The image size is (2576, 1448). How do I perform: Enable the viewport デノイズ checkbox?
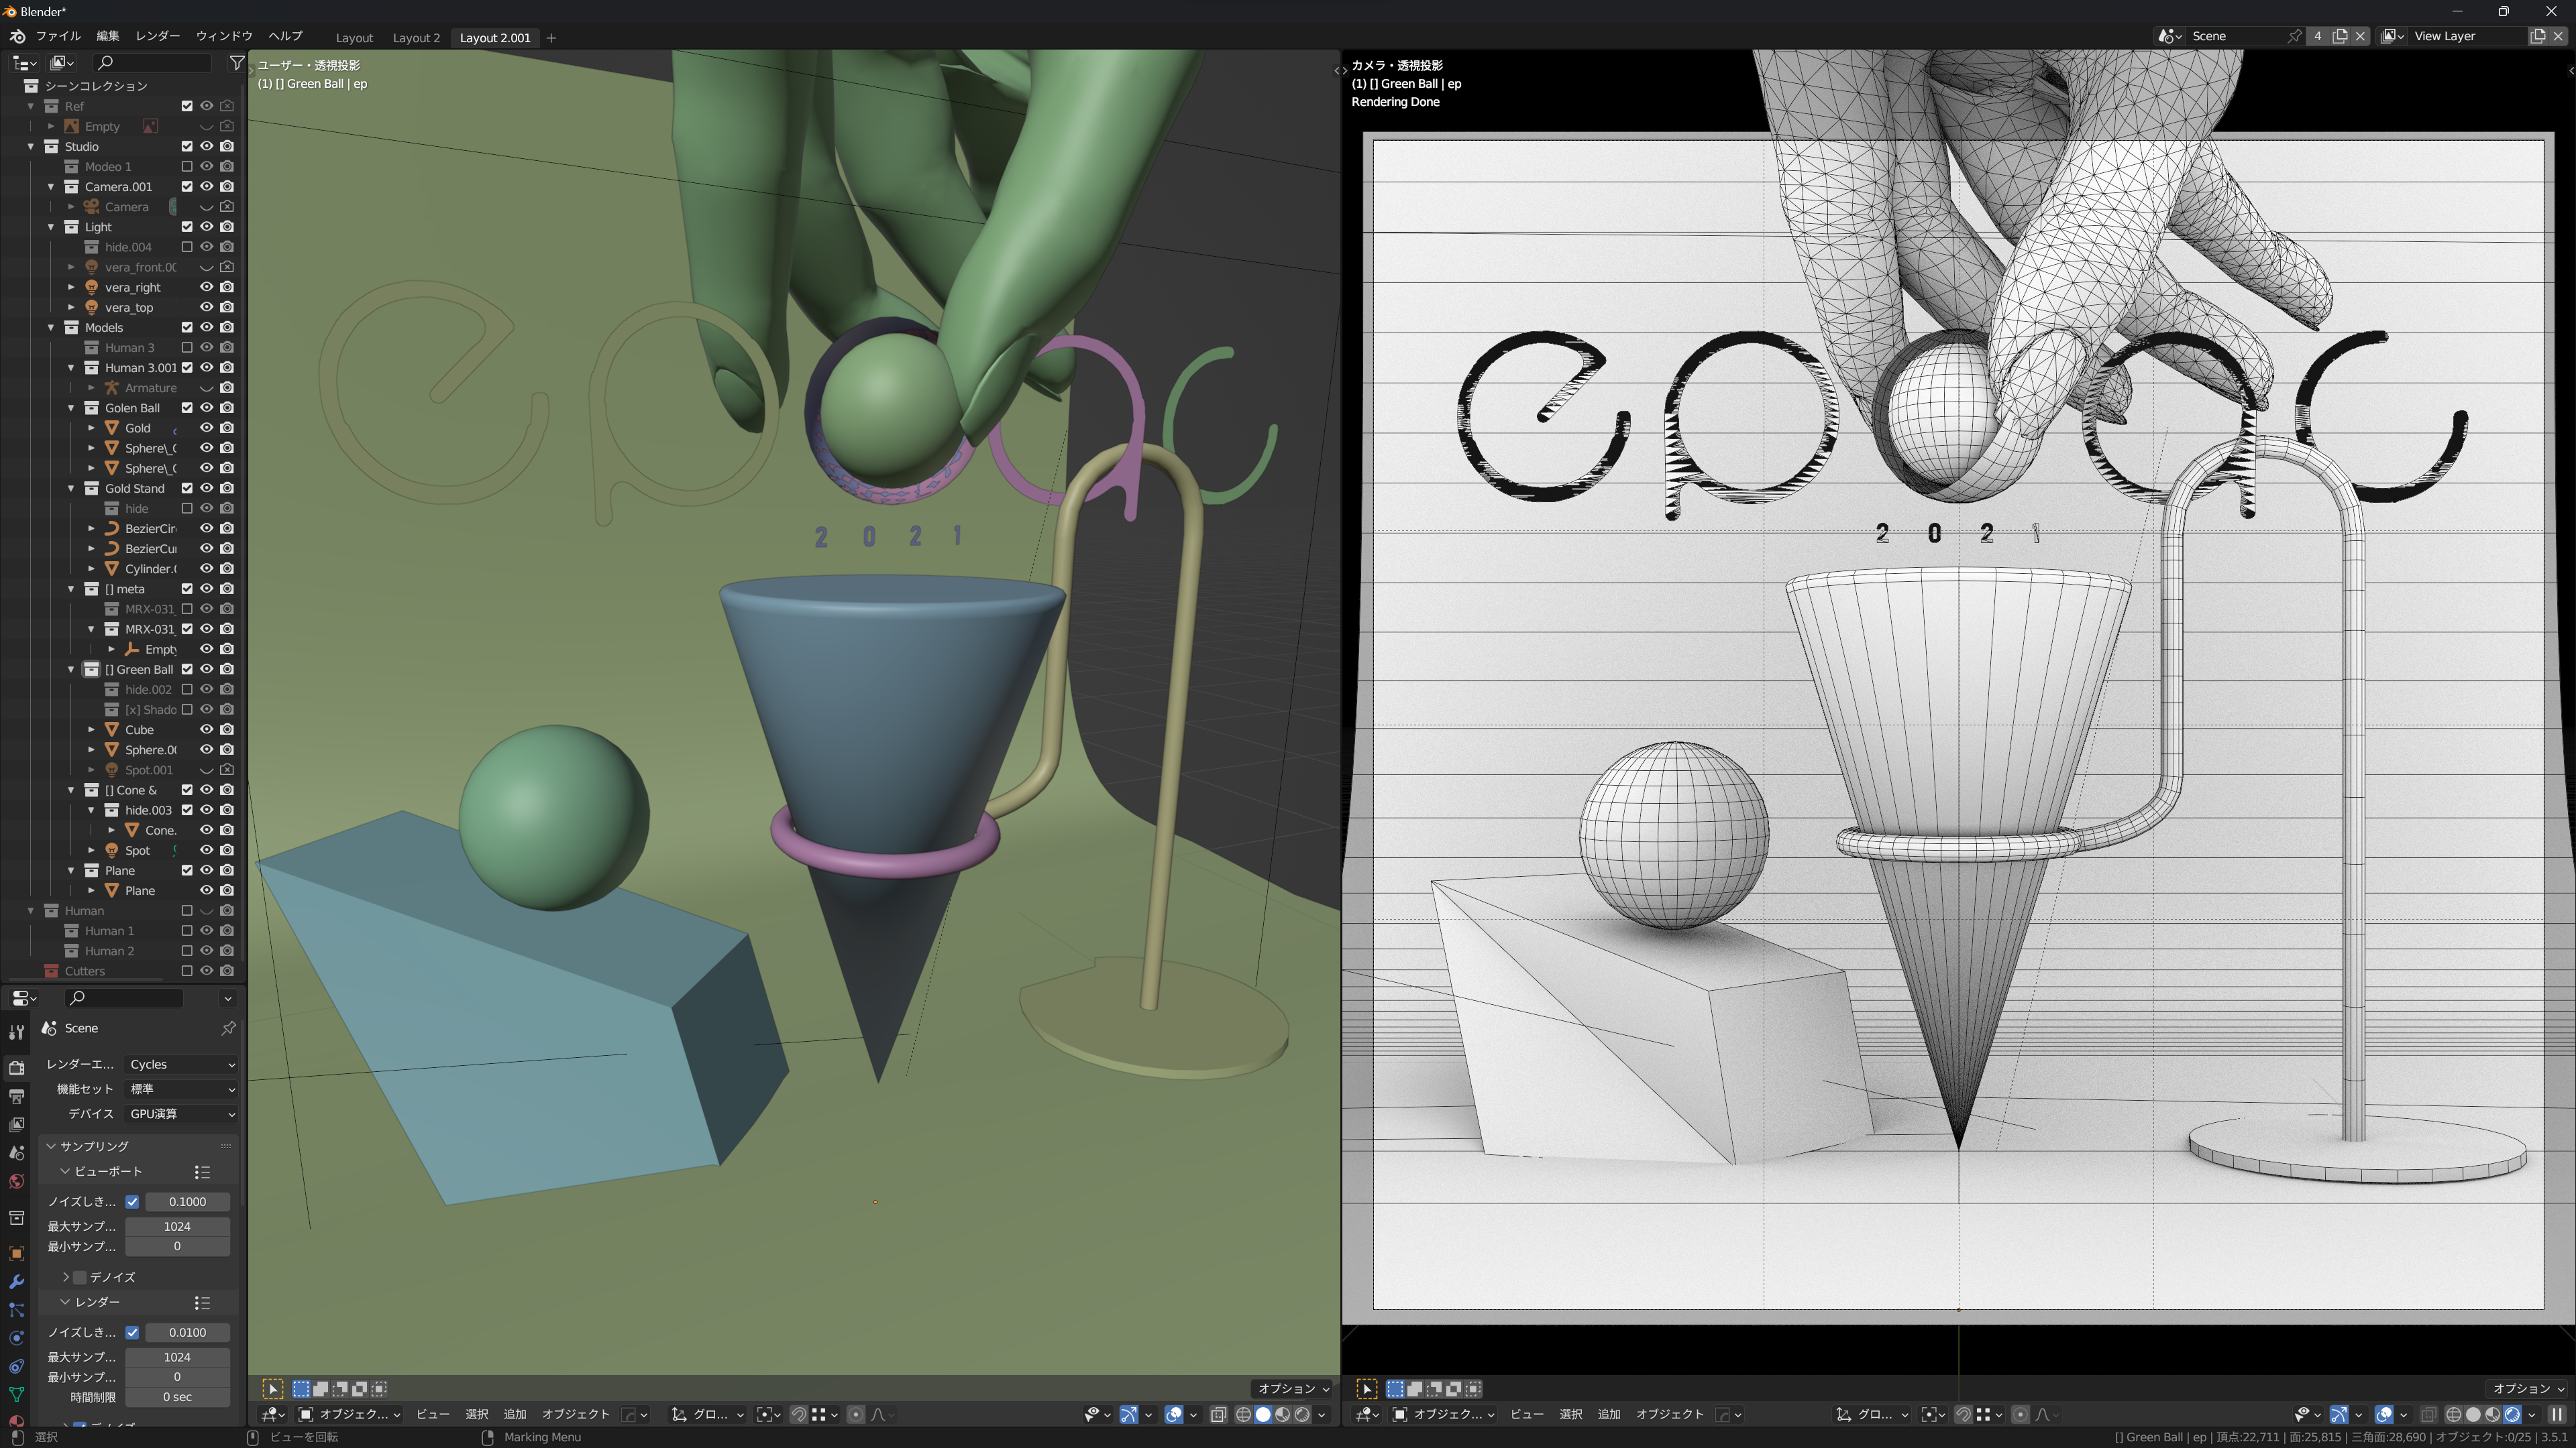80,1276
